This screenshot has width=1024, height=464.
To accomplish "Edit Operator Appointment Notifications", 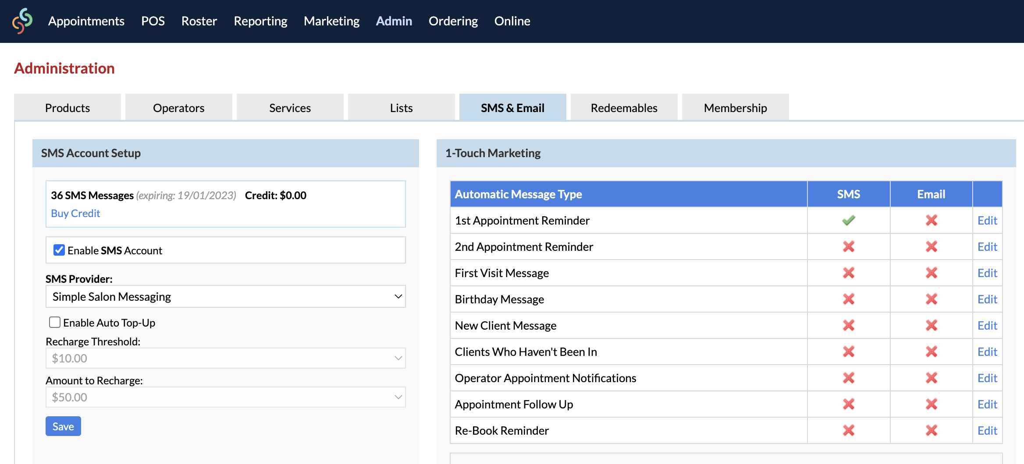I will [x=987, y=378].
